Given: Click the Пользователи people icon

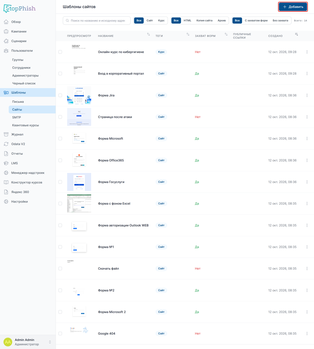Looking at the screenshot, I should tap(6, 51).
